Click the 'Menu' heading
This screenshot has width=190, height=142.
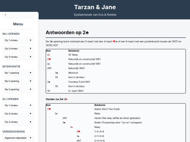(18, 24)
